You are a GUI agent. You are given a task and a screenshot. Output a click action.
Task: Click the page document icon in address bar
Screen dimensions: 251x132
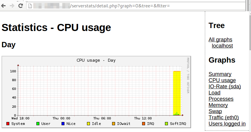[x=30, y=6]
